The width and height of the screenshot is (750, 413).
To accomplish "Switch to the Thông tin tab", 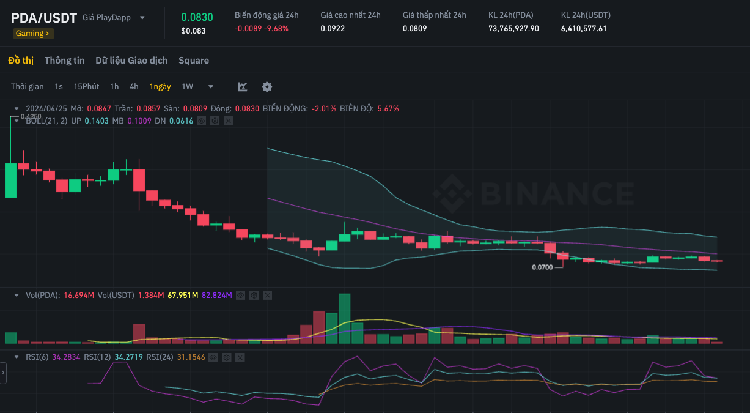I will [64, 61].
